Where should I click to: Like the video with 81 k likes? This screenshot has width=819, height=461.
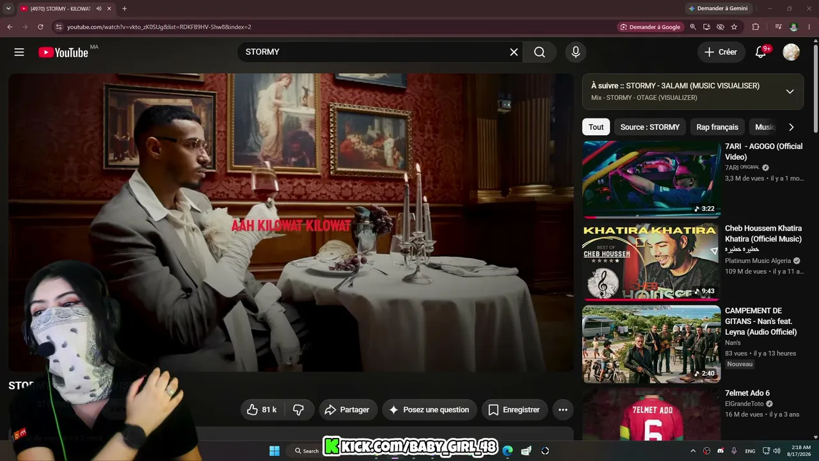coord(262,410)
